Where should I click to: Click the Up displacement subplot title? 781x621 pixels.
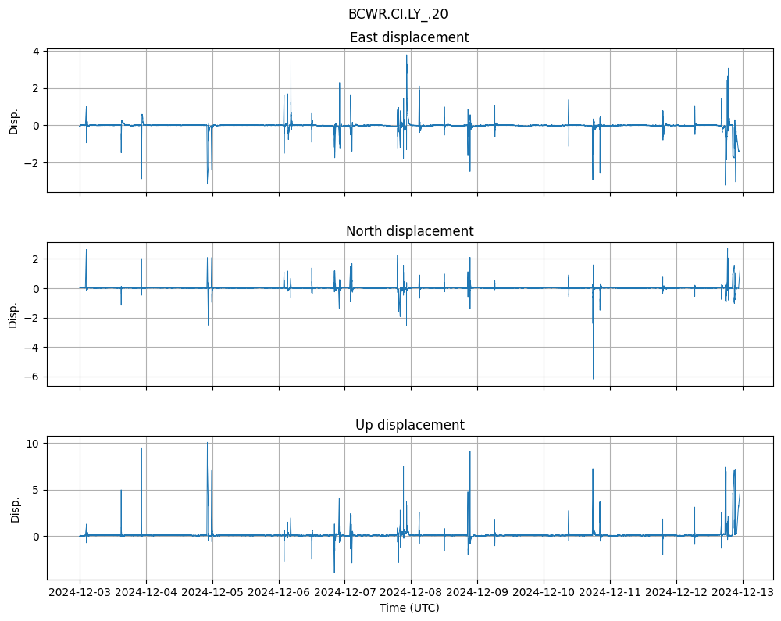(409, 425)
